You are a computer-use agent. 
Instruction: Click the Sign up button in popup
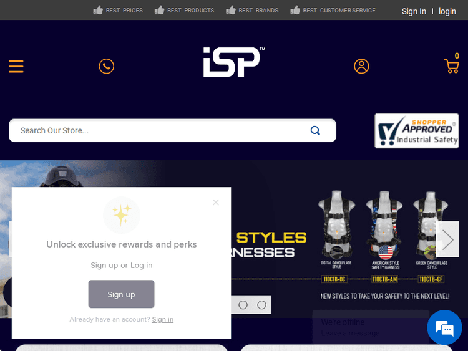(x=121, y=294)
